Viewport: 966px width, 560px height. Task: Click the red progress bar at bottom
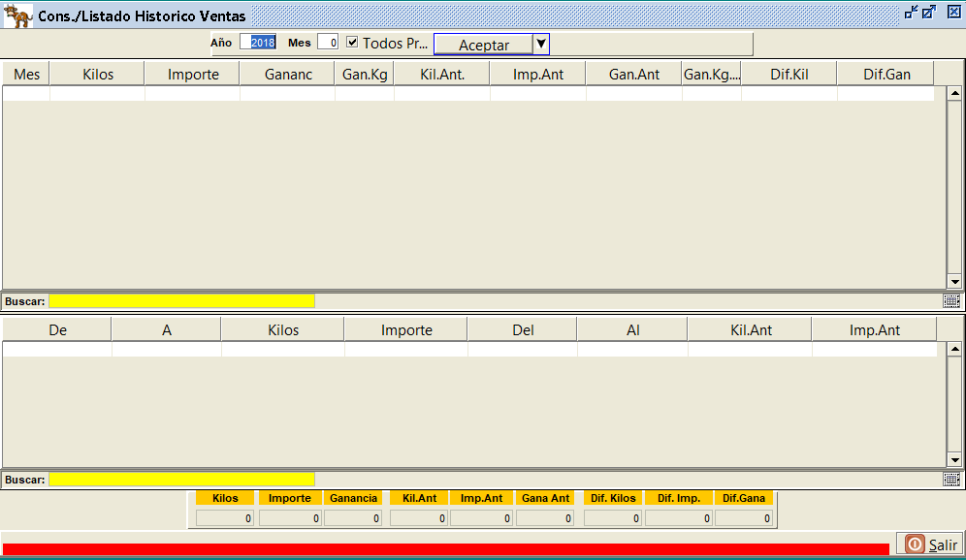446,549
